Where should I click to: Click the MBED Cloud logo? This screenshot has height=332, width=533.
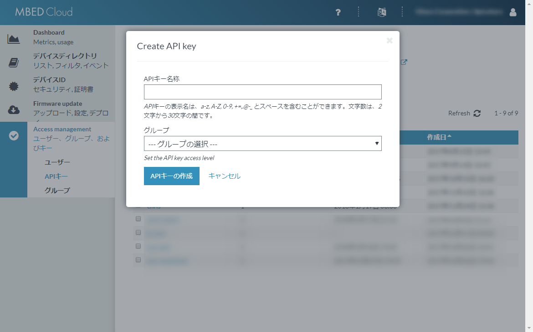44,12
